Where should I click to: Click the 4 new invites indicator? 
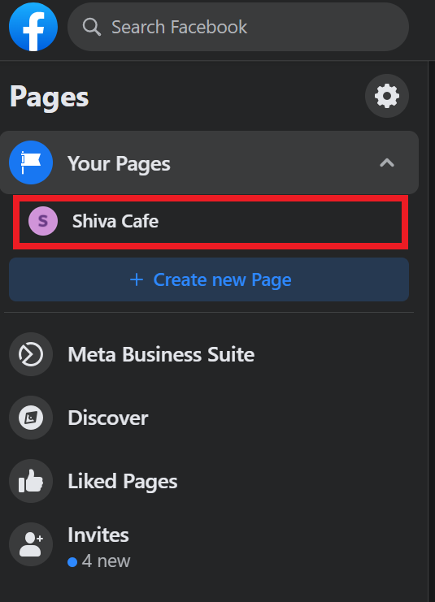click(98, 561)
